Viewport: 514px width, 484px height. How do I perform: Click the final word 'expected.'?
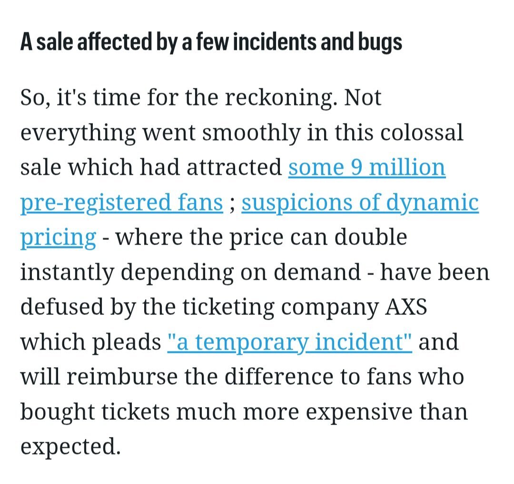(x=70, y=446)
